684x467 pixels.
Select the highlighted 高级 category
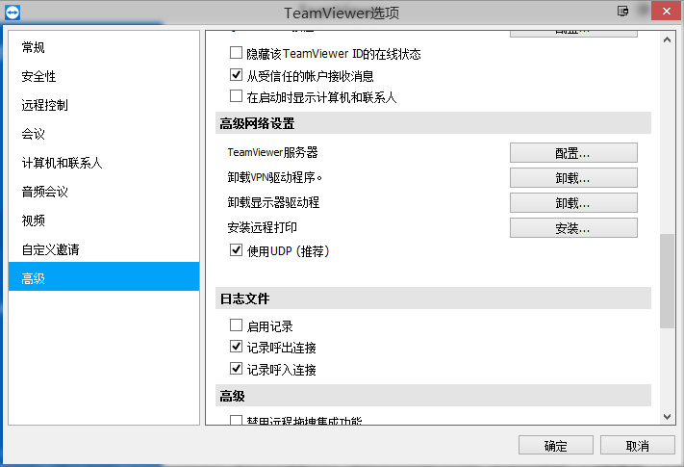pyautogui.click(x=104, y=276)
